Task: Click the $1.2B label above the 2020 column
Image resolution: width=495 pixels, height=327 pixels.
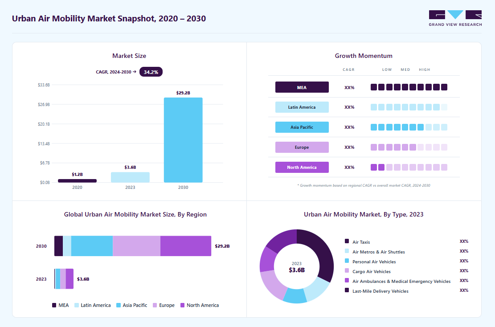Action: 78,174
